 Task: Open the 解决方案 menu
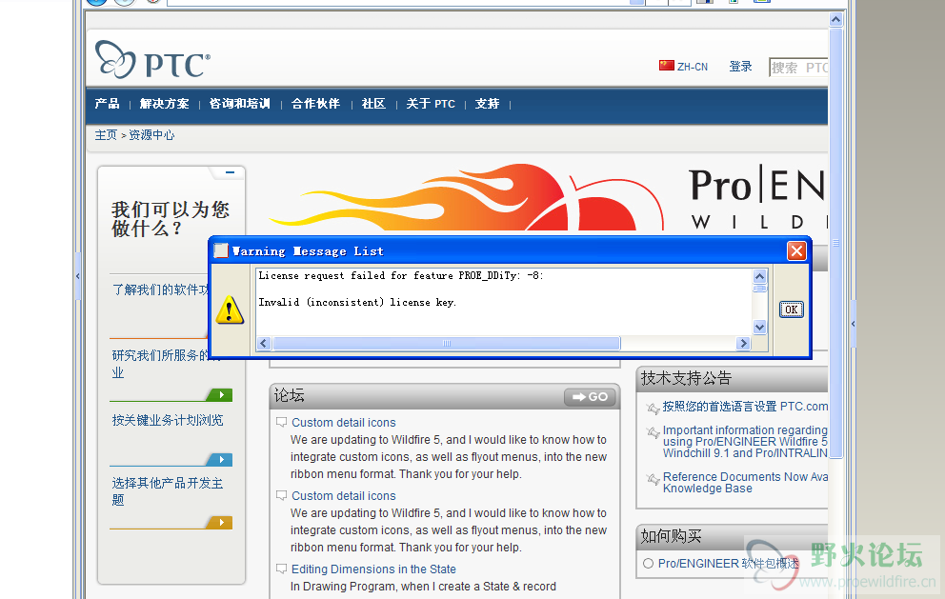165,104
